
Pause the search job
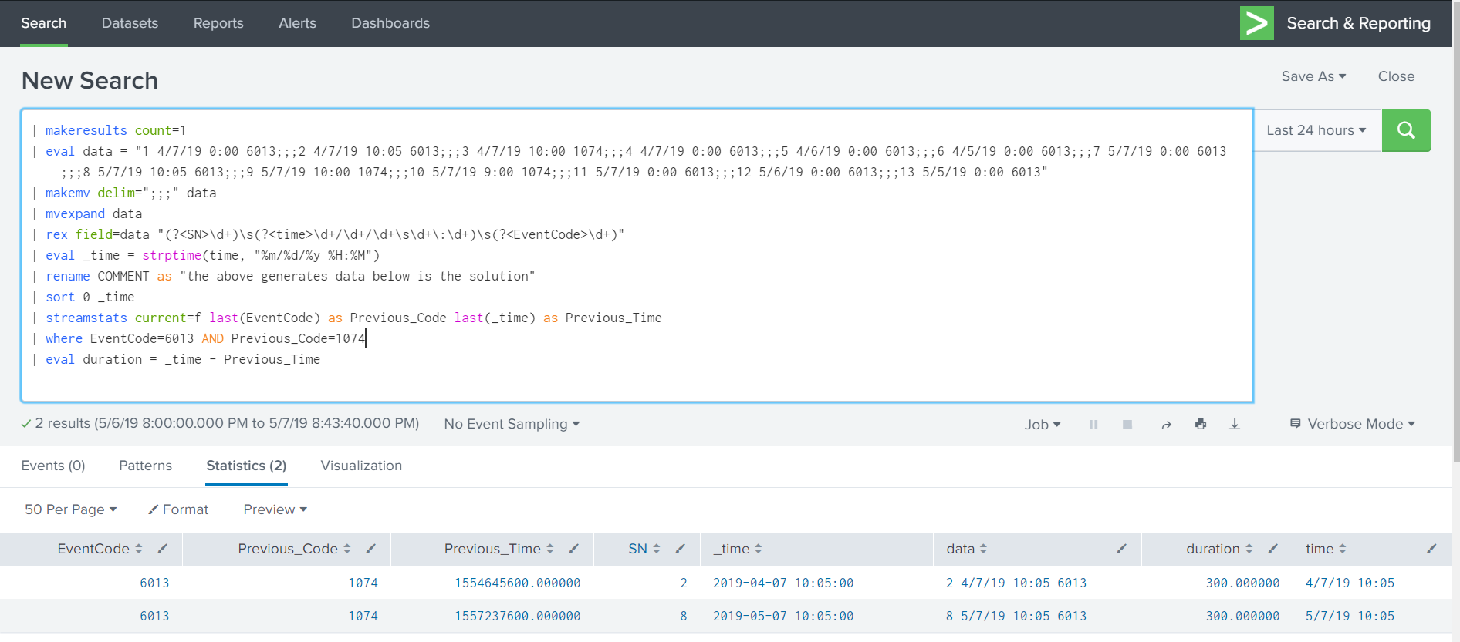point(1093,425)
